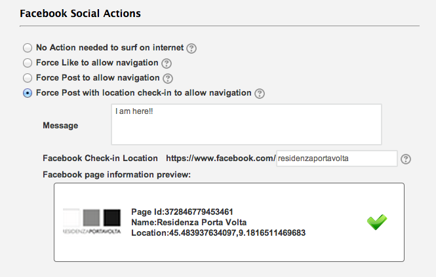Image resolution: width=436 pixels, height=277 pixels.
Task: Select Force Post to allow navigation radio
Action: [28, 78]
